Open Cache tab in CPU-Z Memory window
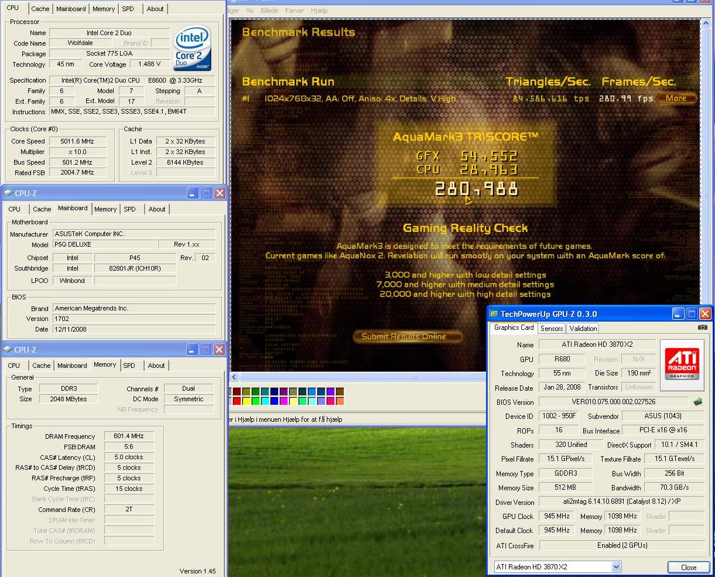The height and width of the screenshot is (577, 715). click(42, 366)
